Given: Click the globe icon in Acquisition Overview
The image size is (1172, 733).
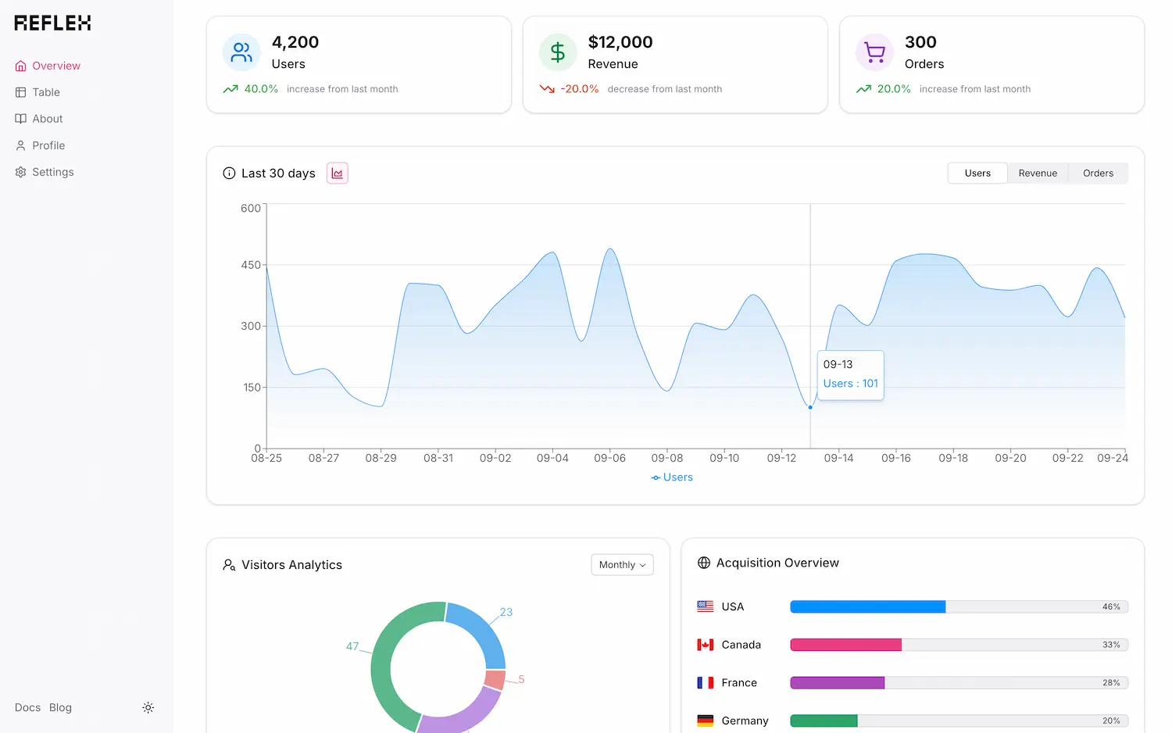Looking at the screenshot, I should click(702, 562).
